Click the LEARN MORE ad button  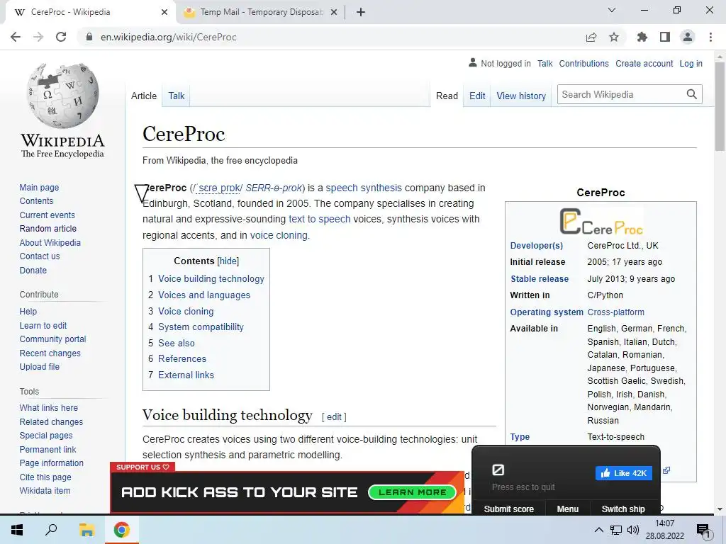[x=413, y=492]
